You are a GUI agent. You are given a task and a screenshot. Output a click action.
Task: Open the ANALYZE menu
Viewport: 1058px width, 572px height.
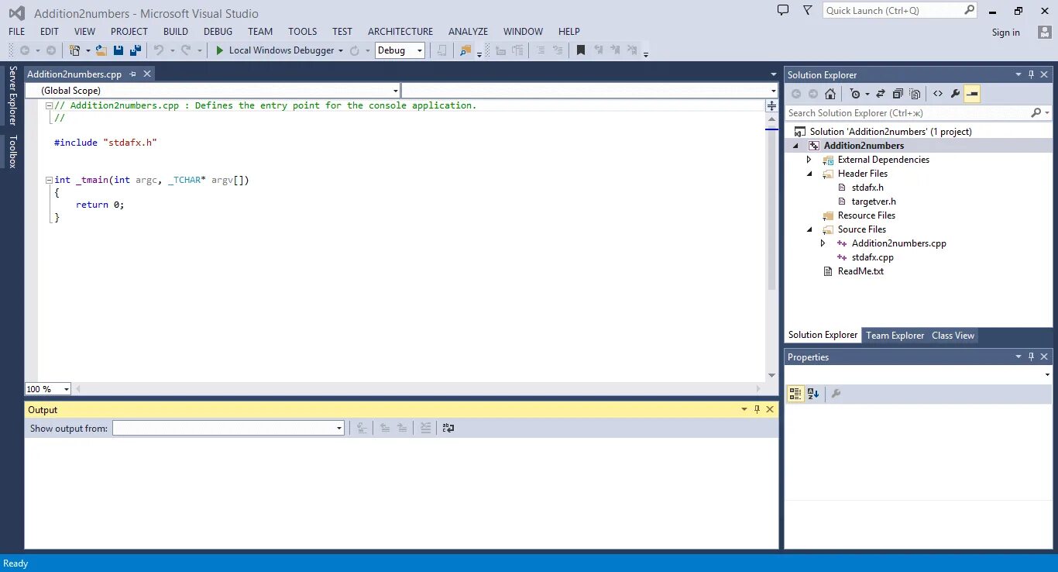(468, 32)
